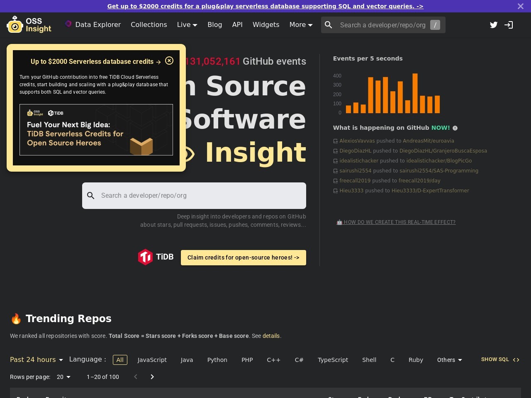This screenshot has height=398, width=531.
Task: Open OSS Insight's Twitter profile icon
Action: pos(494,25)
